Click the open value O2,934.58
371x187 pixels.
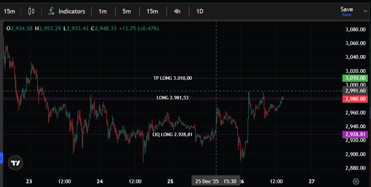[19, 28]
